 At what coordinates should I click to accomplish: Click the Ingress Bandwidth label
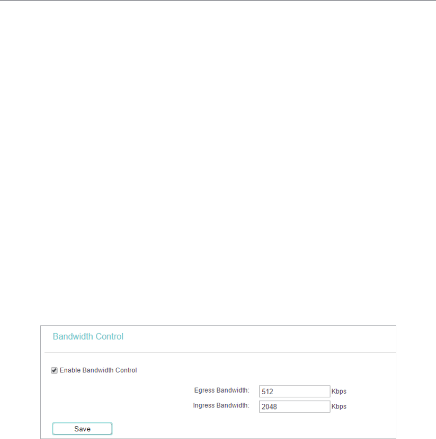[x=221, y=405]
